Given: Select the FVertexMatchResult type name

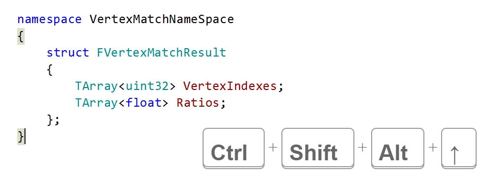Looking at the screenshot, I should [x=162, y=53].
